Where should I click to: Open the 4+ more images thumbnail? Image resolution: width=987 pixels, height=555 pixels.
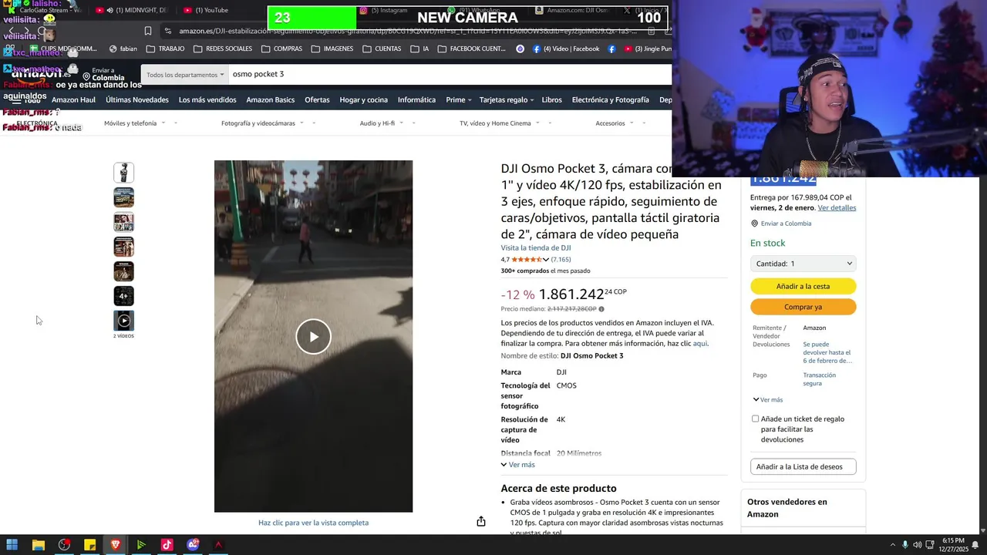123,296
